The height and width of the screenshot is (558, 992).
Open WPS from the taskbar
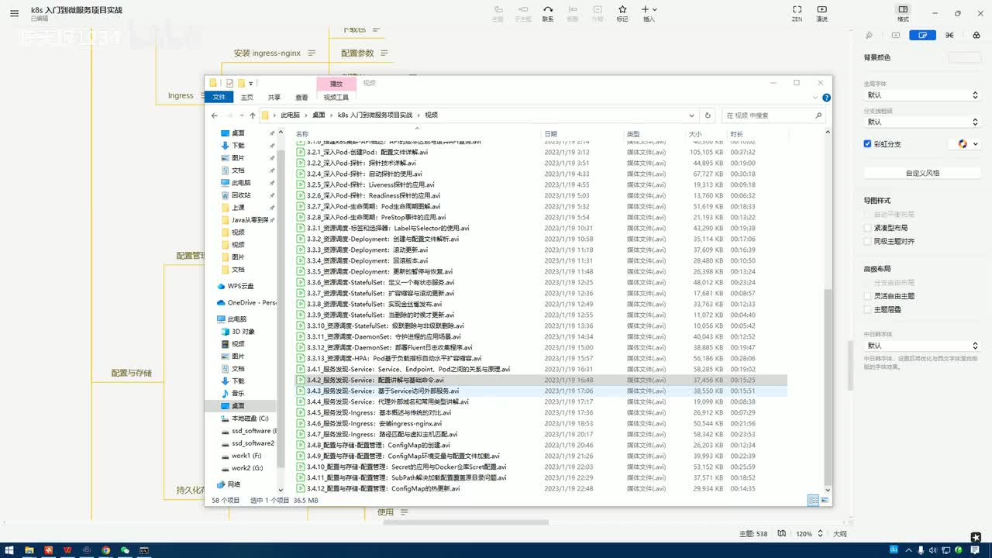point(67,550)
